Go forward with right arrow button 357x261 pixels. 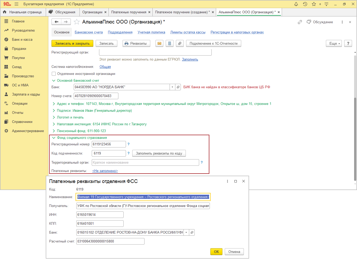pyautogui.click(x=66, y=22)
